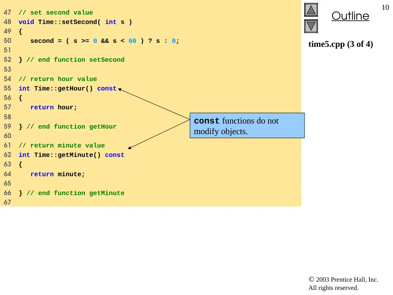
Task: Click the "// end function getHour" comment
Action: [x=72, y=126]
